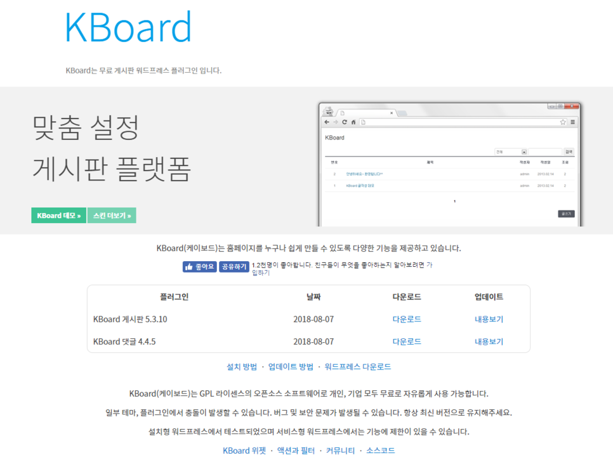613x462 pixels.
Task: Open the 설치 방법 installation guide link
Action: (242, 367)
